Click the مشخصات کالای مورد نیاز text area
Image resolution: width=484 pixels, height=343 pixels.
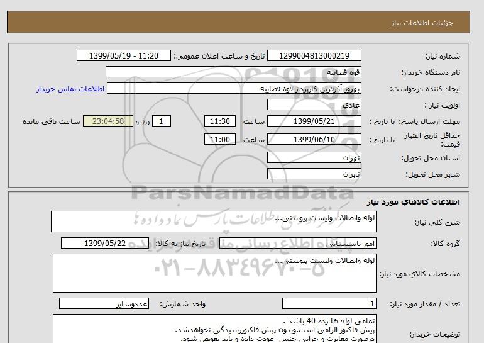214,273
